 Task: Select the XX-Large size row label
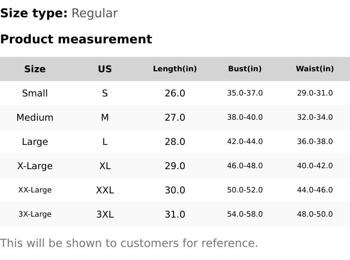(35, 190)
